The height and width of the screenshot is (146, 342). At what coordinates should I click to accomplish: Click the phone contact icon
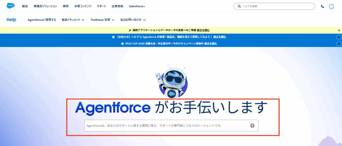point(322,6)
